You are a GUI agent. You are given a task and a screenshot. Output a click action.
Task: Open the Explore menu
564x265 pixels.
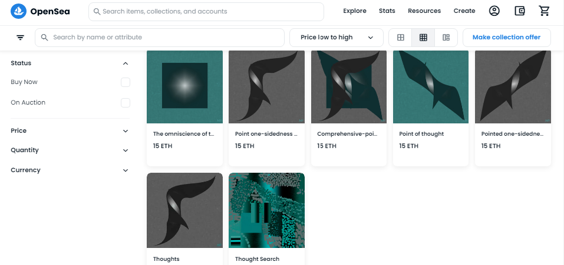pyautogui.click(x=355, y=11)
